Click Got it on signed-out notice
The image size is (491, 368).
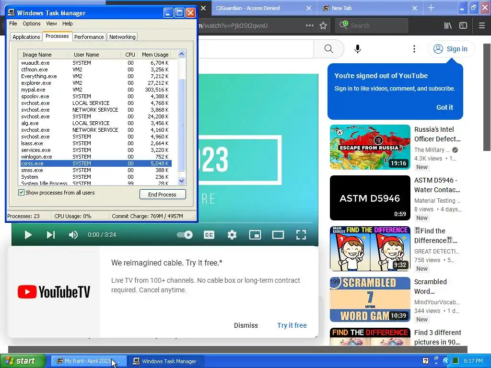(444, 107)
